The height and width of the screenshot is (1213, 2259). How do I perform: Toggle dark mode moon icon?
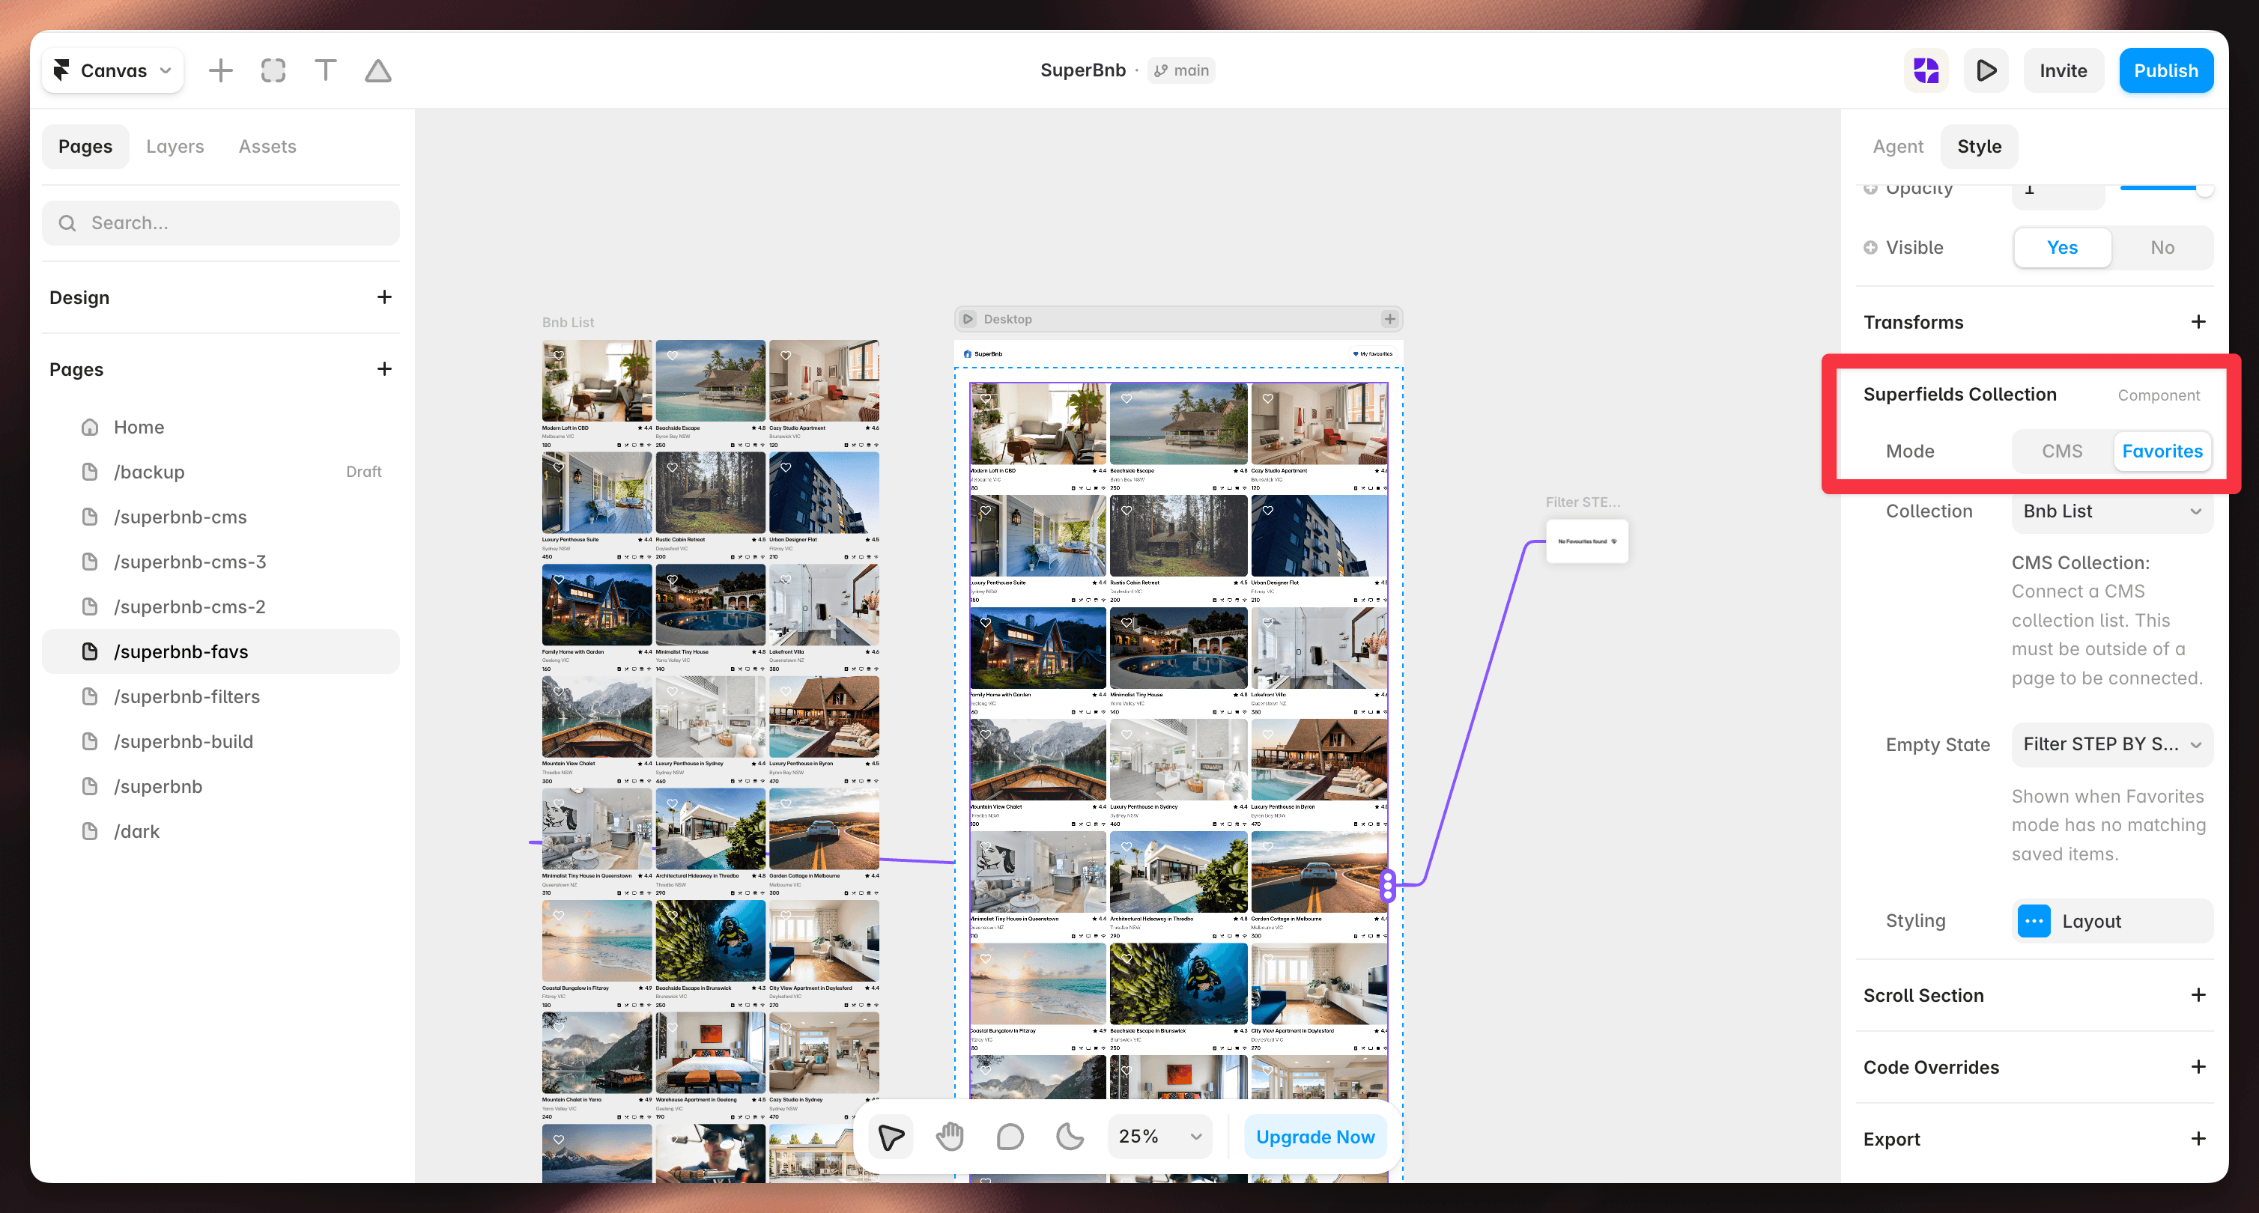(1069, 1137)
